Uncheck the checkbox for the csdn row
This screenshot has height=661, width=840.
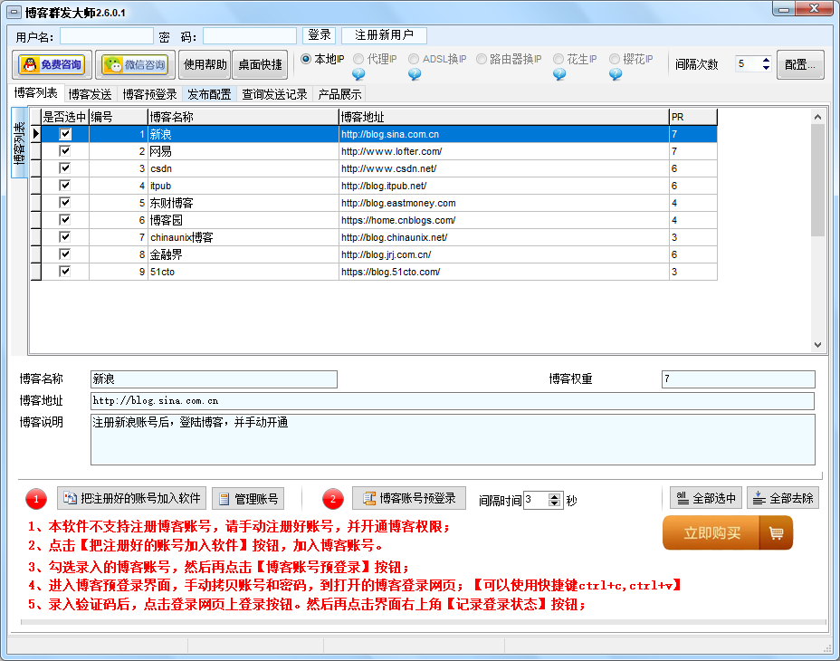(x=65, y=168)
